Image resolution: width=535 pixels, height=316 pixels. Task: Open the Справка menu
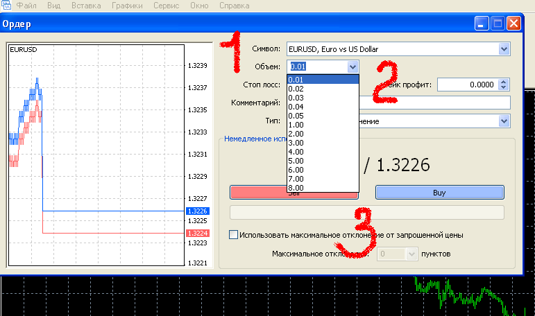[x=234, y=6]
